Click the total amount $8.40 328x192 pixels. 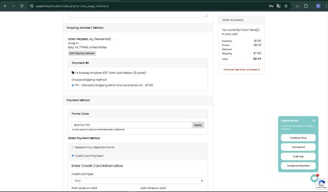[x=257, y=59]
